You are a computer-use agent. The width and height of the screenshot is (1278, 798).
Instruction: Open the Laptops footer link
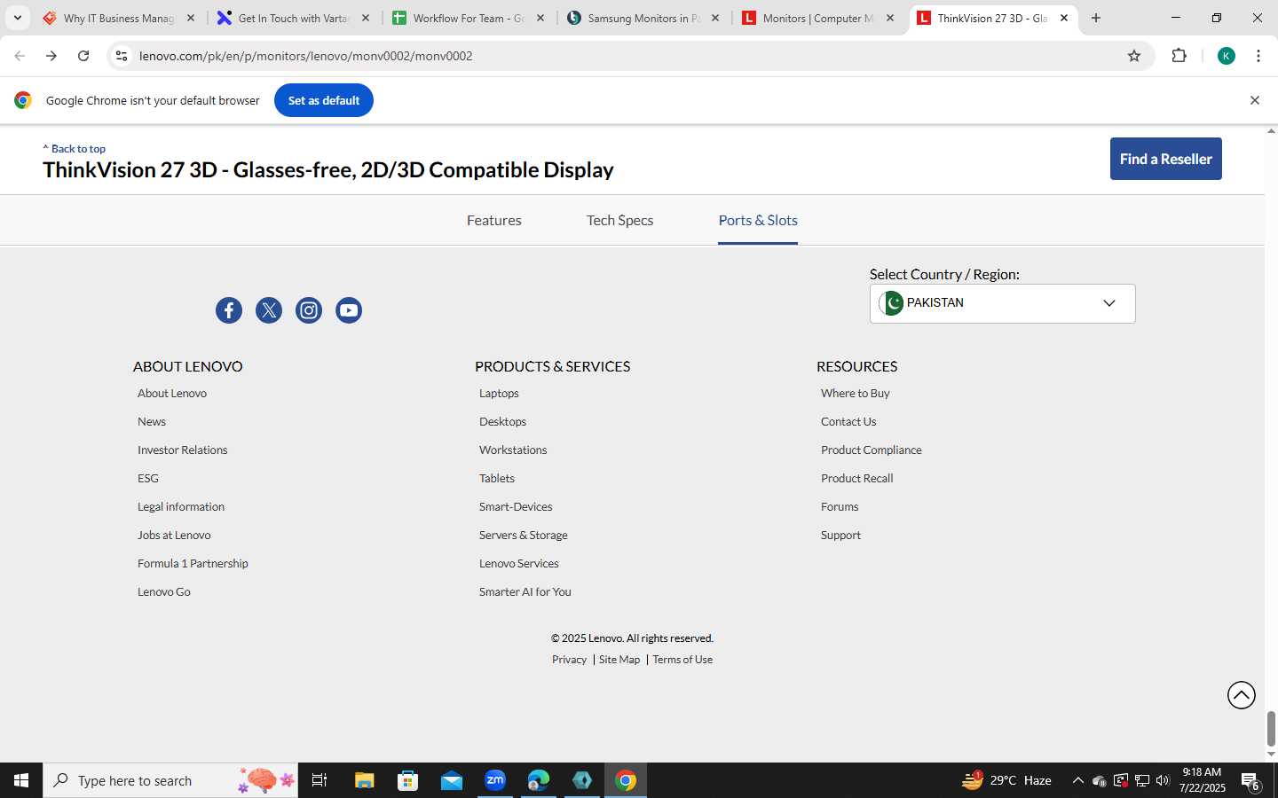pyautogui.click(x=499, y=394)
